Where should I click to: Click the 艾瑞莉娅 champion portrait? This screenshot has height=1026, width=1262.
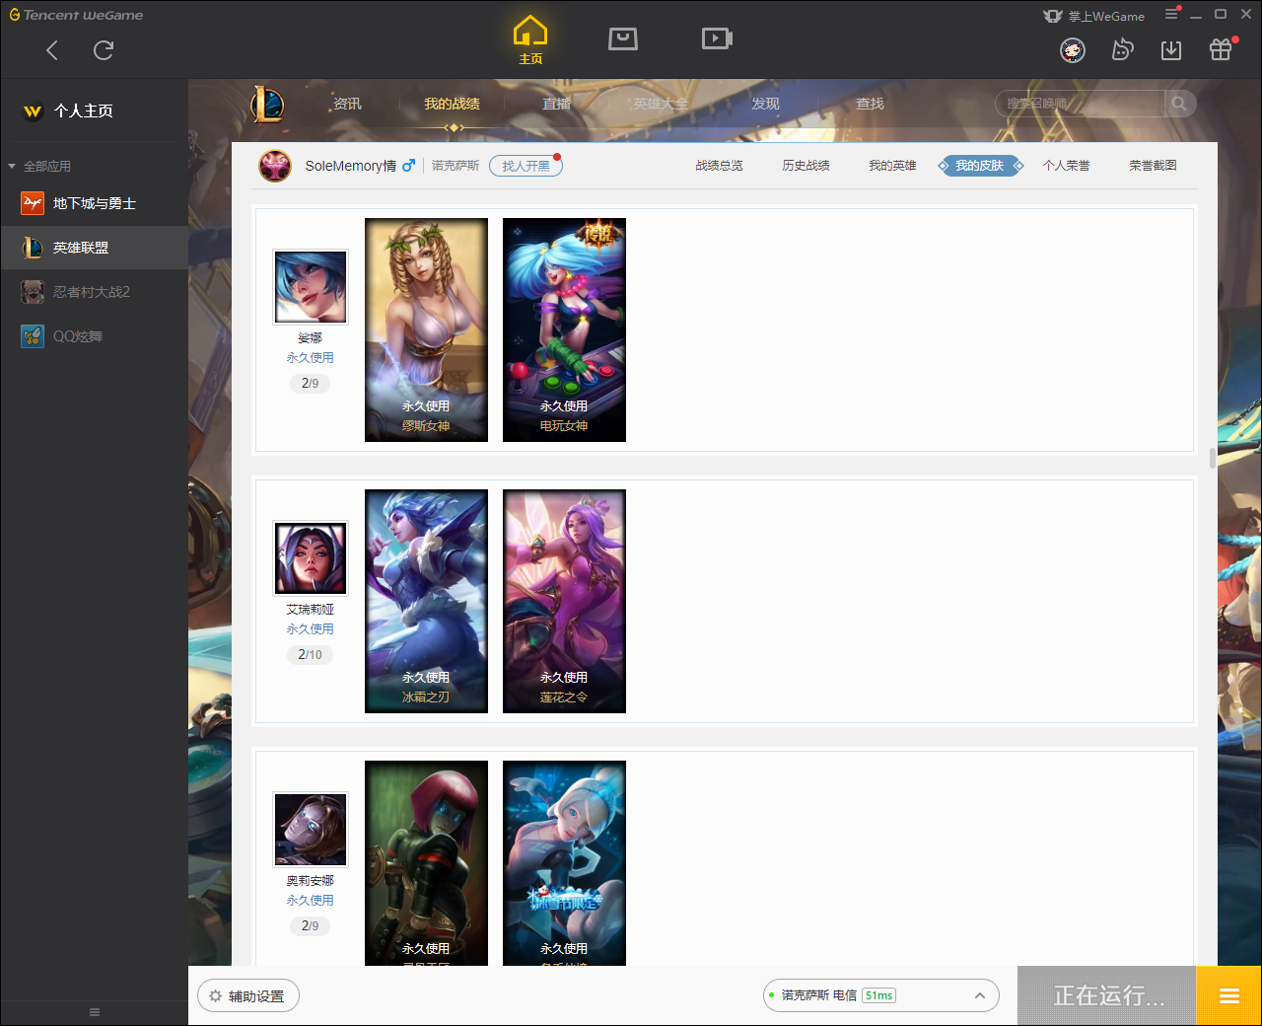click(x=311, y=558)
